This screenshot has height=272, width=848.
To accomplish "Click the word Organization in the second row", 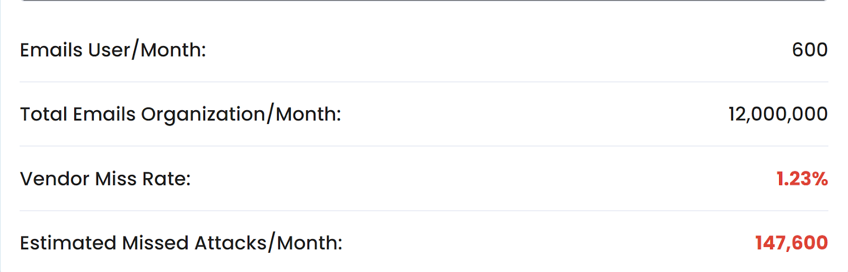I will pos(204,115).
